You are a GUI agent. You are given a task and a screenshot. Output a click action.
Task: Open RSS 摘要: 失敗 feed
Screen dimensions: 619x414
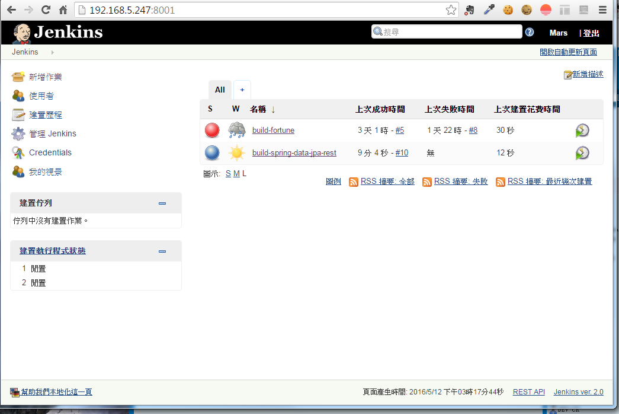coord(461,181)
